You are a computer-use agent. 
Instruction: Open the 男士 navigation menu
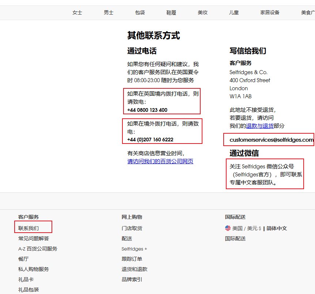click(109, 13)
